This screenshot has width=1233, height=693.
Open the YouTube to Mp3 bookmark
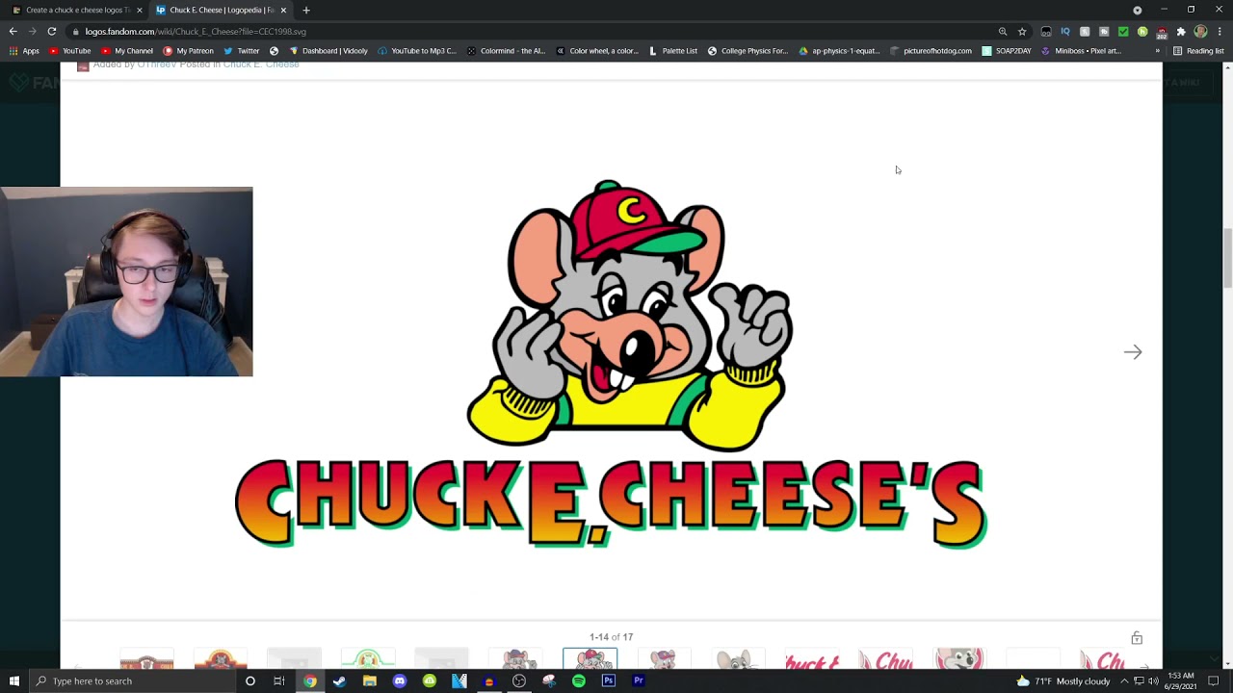point(417,51)
